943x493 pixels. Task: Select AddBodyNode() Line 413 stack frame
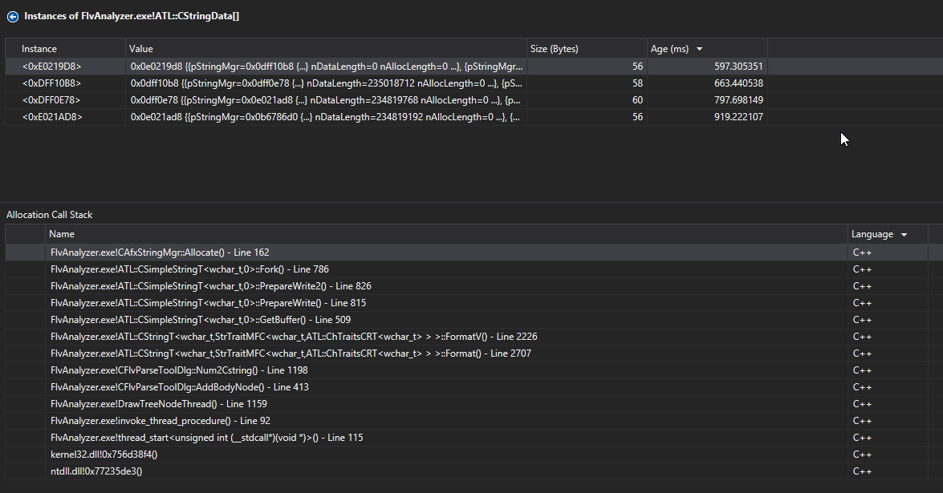[x=179, y=387]
